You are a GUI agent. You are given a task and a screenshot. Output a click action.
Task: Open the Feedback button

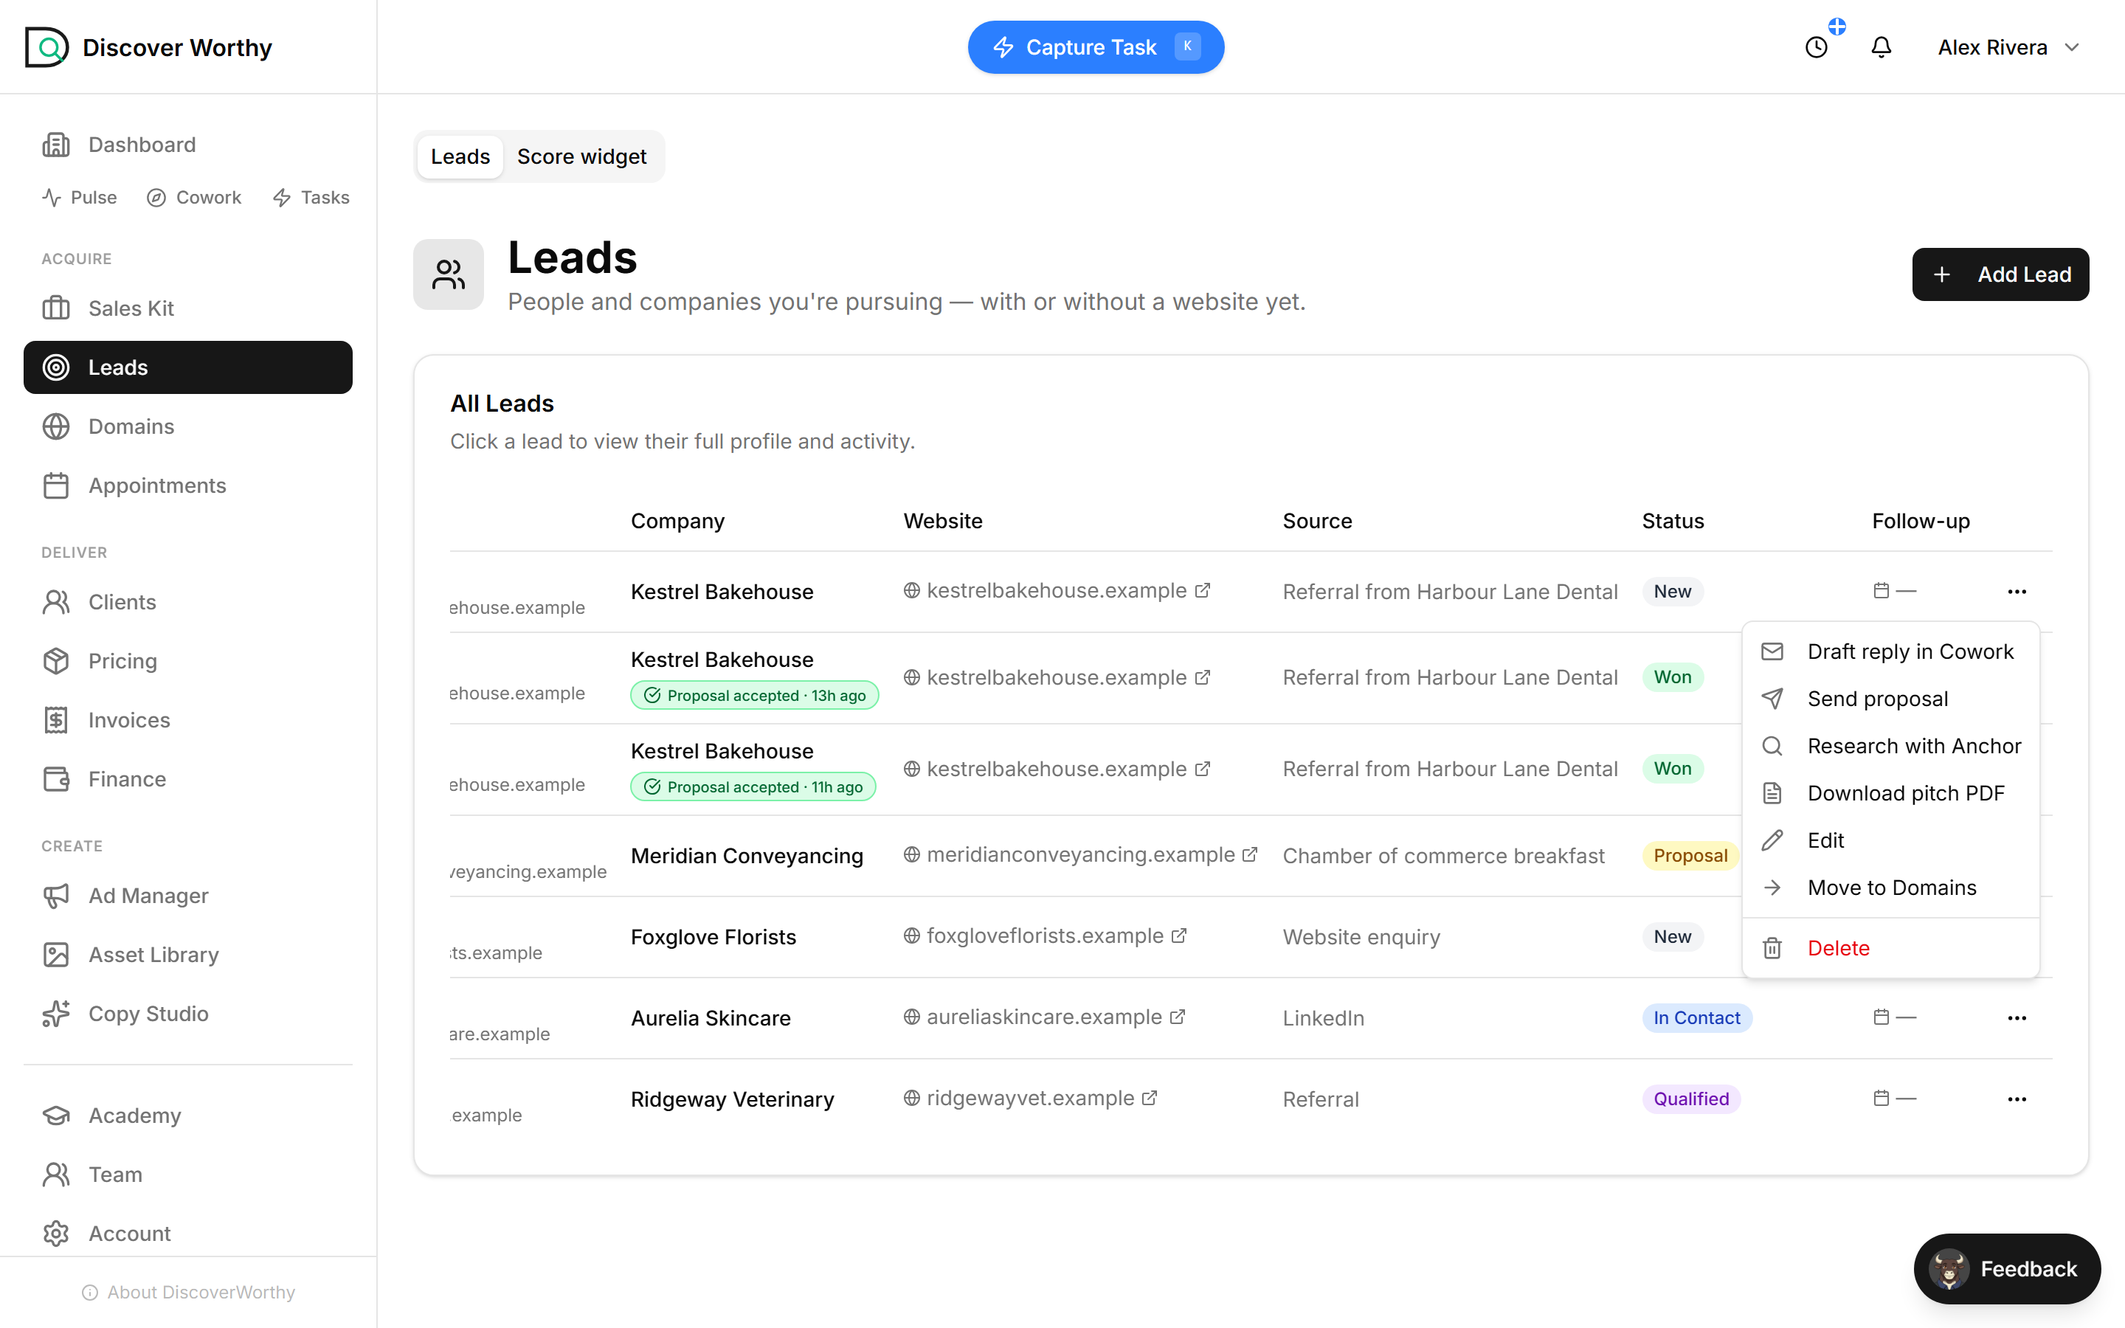click(2006, 1269)
